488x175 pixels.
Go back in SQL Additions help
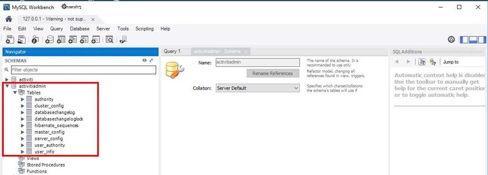(x=397, y=62)
